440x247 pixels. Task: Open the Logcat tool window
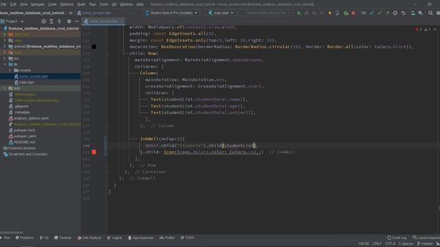115,238
